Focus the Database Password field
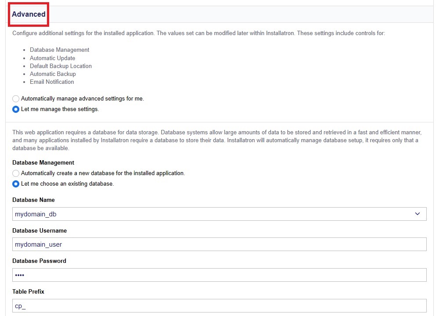Image resolution: width=439 pixels, height=316 pixels. pyautogui.click(x=176, y=275)
